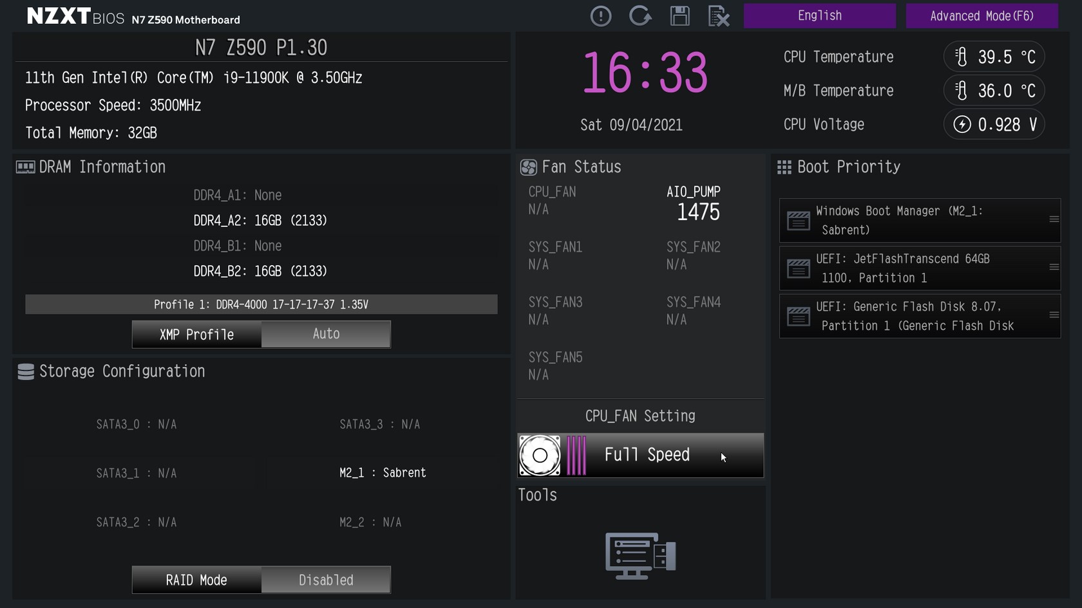Image resolution: width=1082 pixels, height=608 pixels.
Task: Click the floppy disk save icon
Action: click(x=679, y=16)
